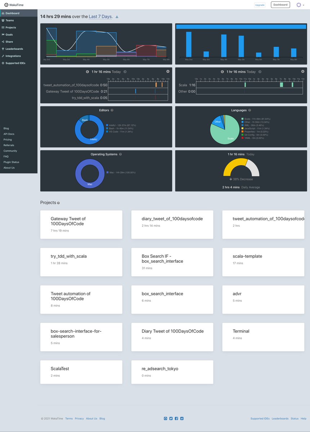This screenshot has height=432, width=310.
Task: Open Plugin Status link in sidebar
Action: [11, 162]
